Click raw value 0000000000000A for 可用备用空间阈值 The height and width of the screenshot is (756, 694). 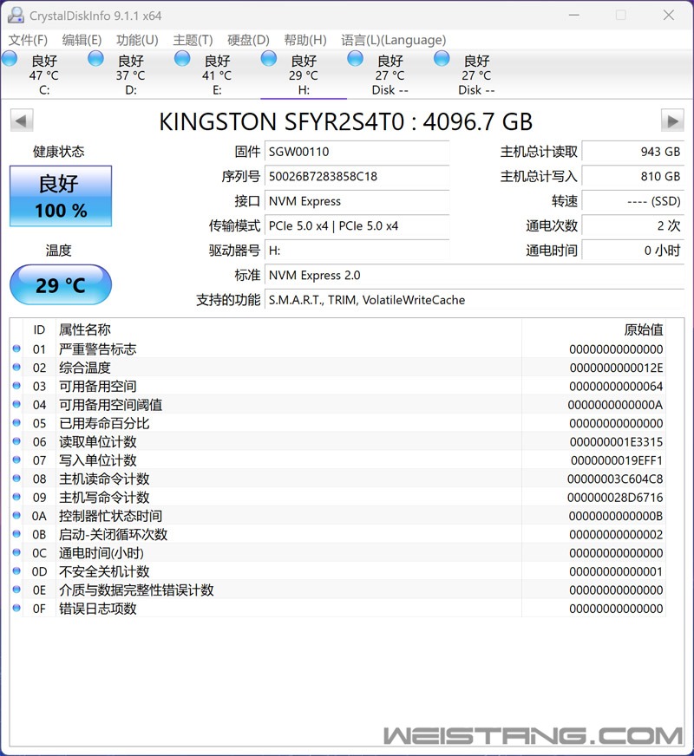(x=615, y=405)
